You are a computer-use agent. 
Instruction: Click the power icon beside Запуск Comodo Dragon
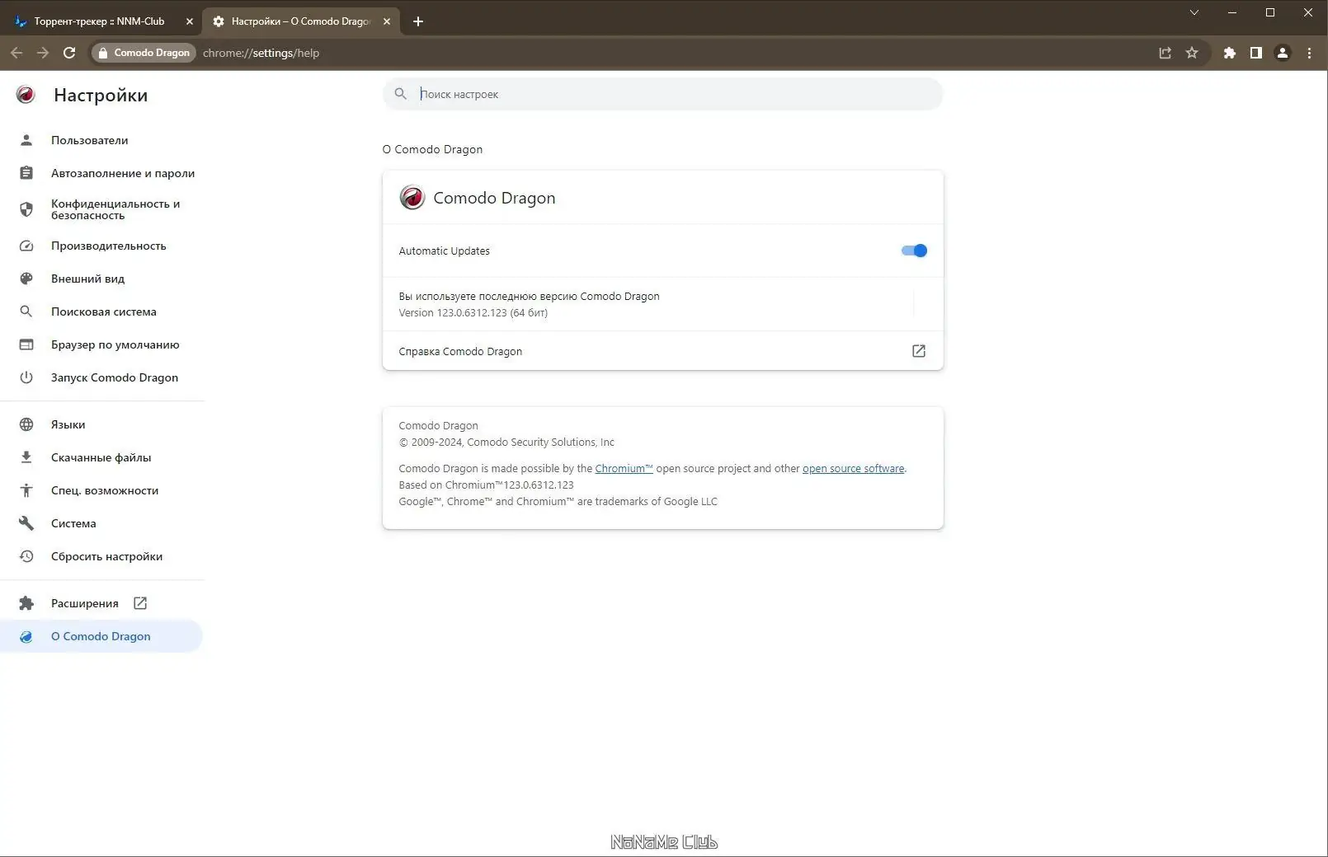(26, 377)
